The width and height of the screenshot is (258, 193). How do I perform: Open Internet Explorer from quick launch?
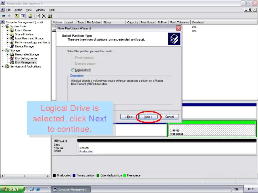click(38, 189)
